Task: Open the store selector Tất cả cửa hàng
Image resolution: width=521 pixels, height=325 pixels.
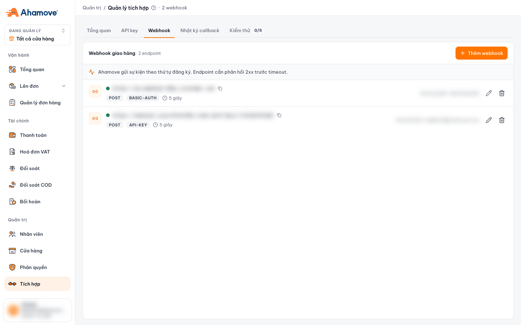Action: 37,35
